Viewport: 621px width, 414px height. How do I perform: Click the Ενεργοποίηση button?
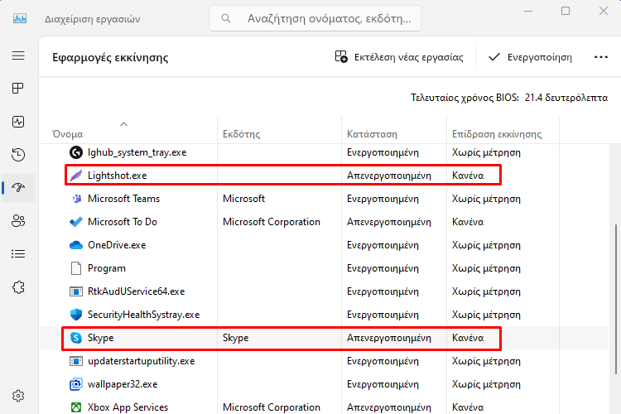tap(530, 57)
